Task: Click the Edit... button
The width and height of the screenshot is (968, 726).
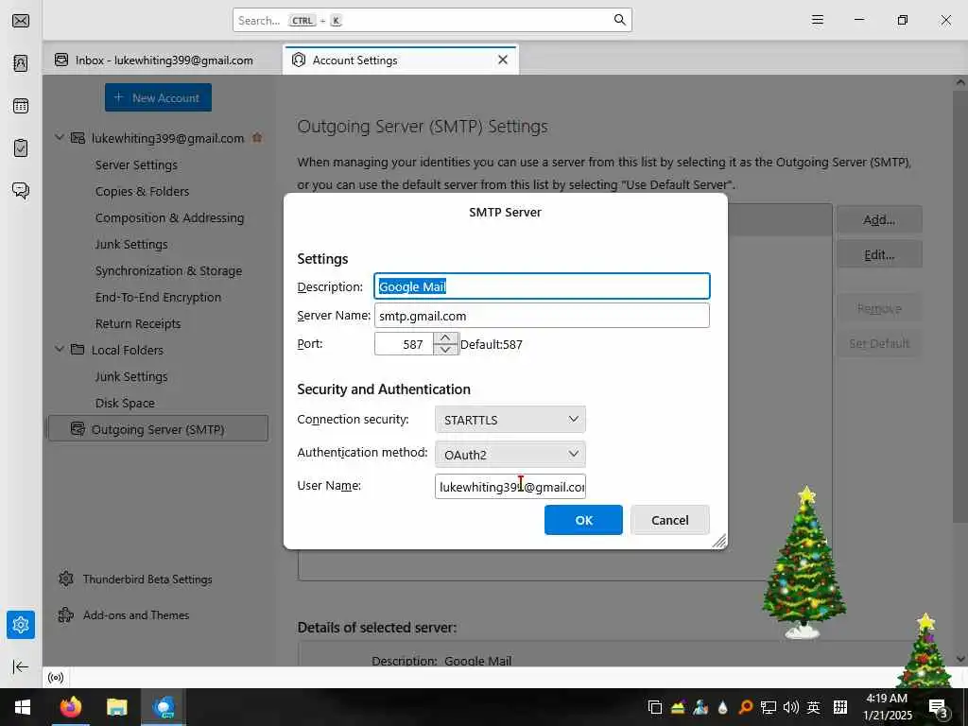Action: [879, 255]
